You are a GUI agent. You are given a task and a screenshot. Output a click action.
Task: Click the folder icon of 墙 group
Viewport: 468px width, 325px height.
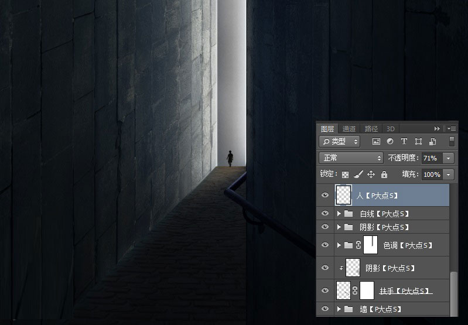point(349,309)
